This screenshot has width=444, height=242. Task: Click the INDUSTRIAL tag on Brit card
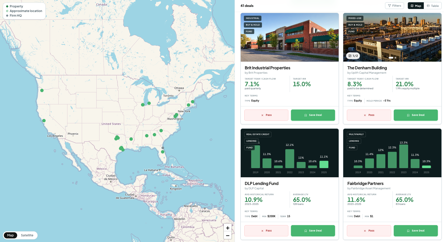(x=253, y=18)
